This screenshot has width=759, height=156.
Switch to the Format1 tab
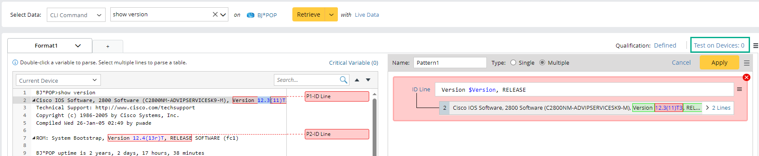[50, 45]
